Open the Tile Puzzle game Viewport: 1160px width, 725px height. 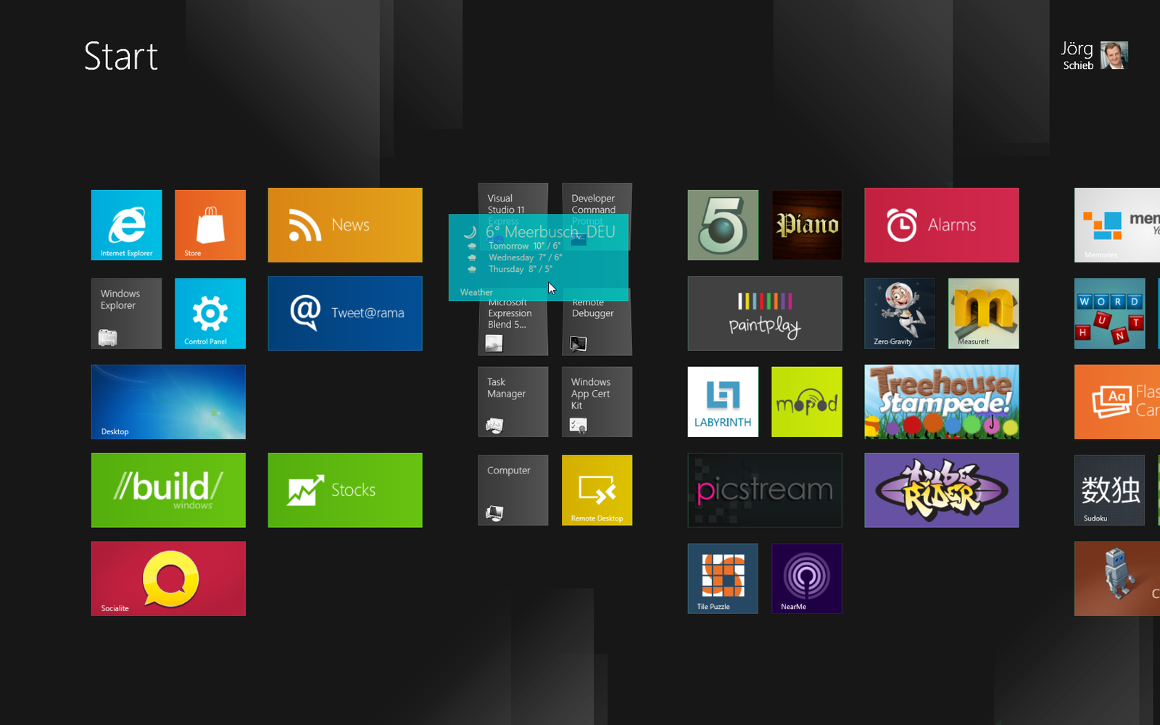tap(723, 579)
